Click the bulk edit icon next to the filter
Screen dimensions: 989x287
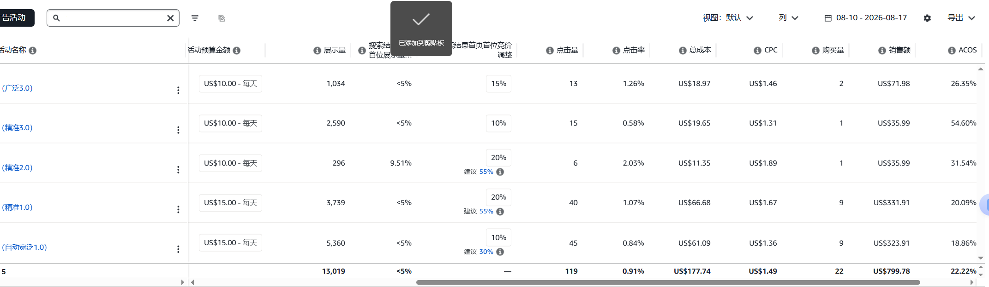pos(222,18)
